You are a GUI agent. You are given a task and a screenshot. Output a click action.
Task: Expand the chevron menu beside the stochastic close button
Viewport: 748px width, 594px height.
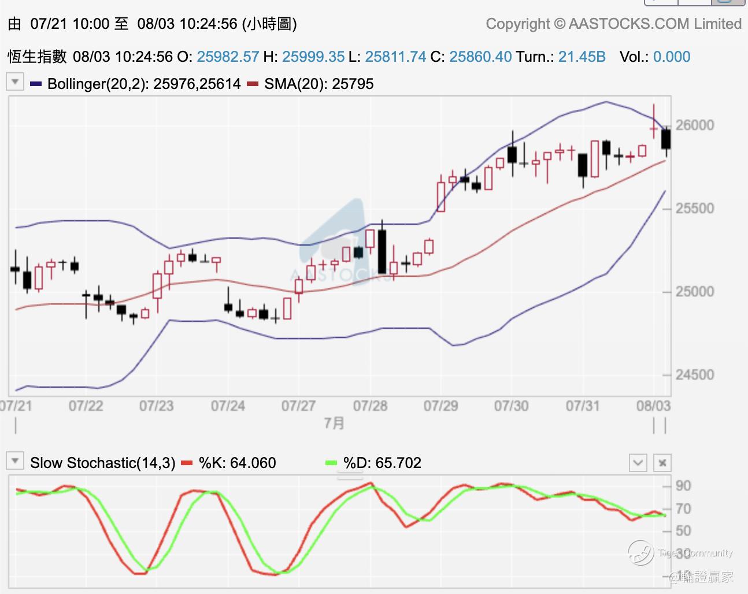638,463
